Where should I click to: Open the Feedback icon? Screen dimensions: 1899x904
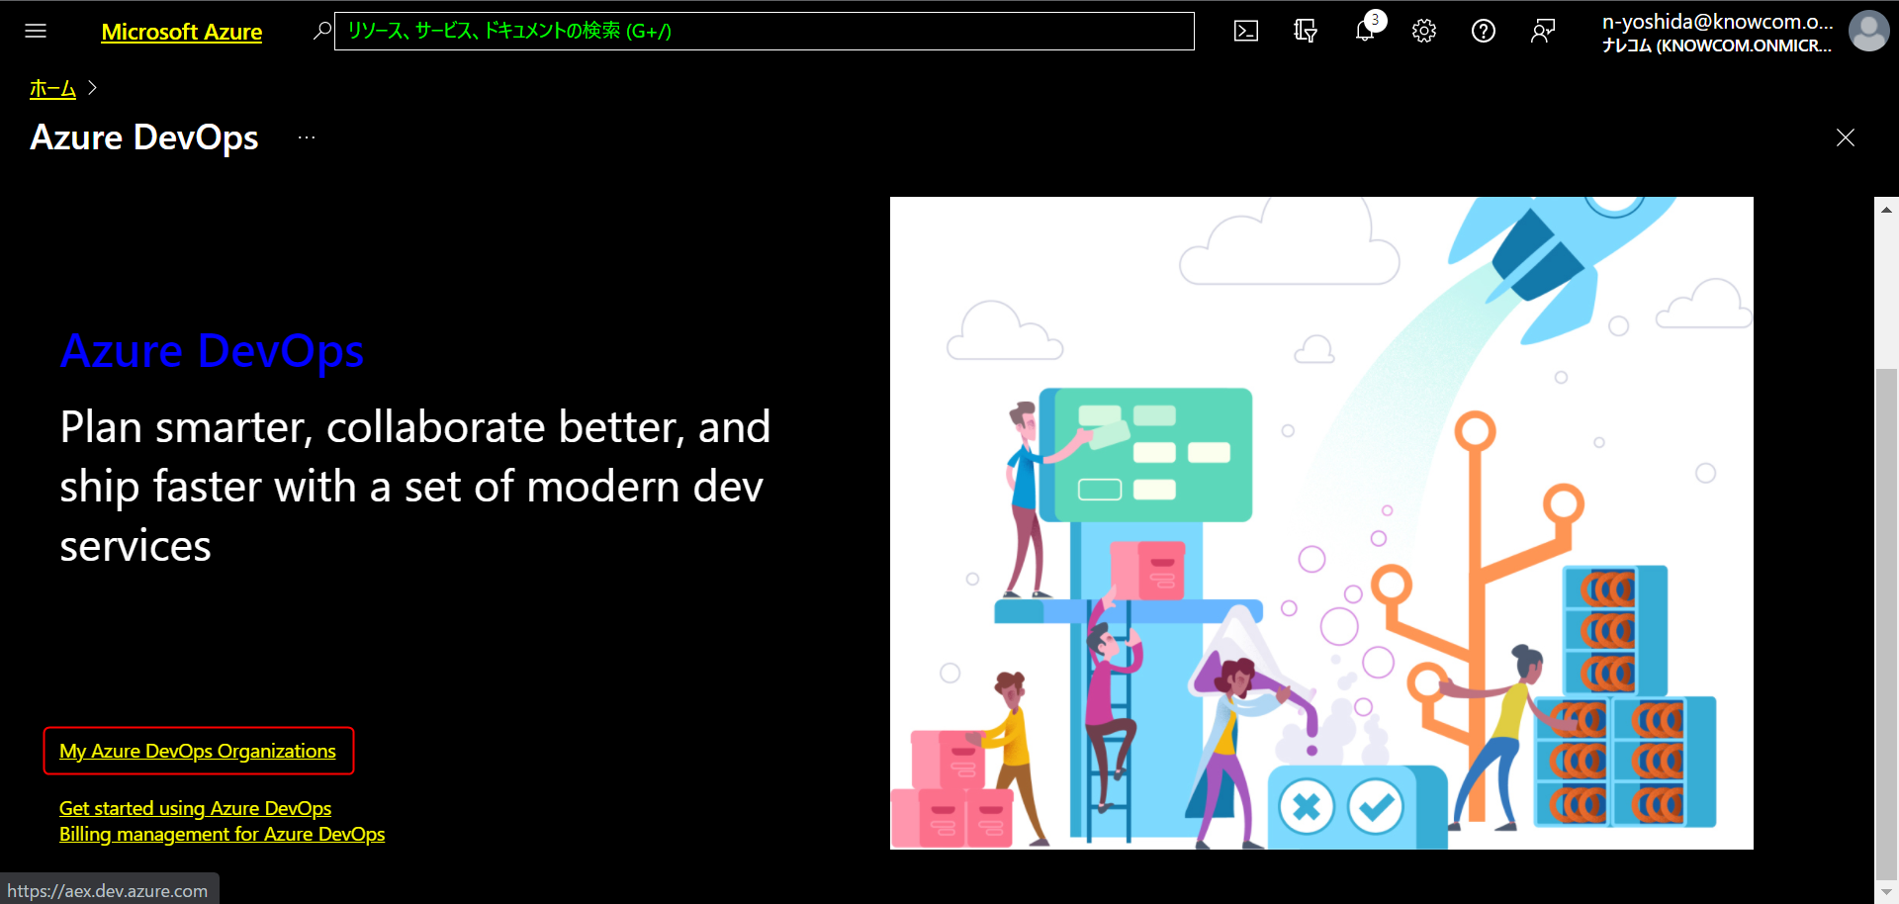(x=1543, y=31)
